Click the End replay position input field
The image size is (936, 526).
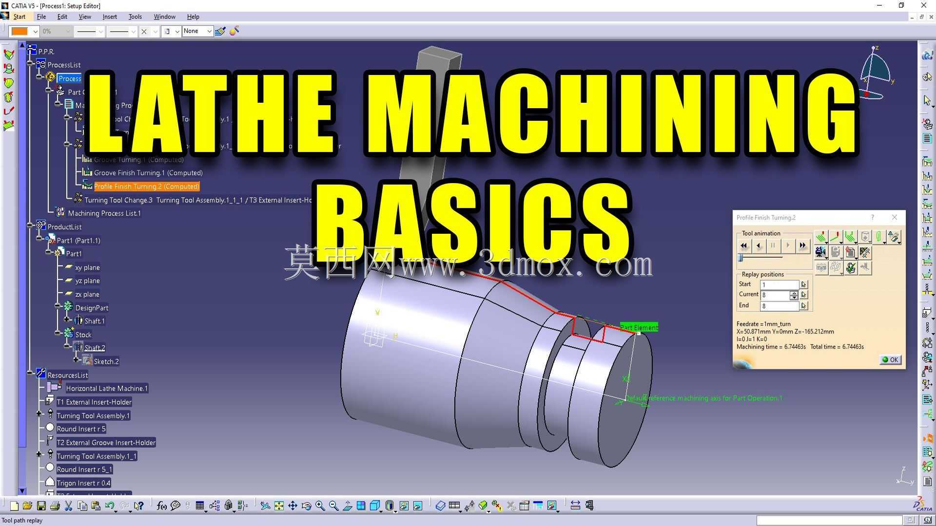pyautogui.click(x=780, y=306)
